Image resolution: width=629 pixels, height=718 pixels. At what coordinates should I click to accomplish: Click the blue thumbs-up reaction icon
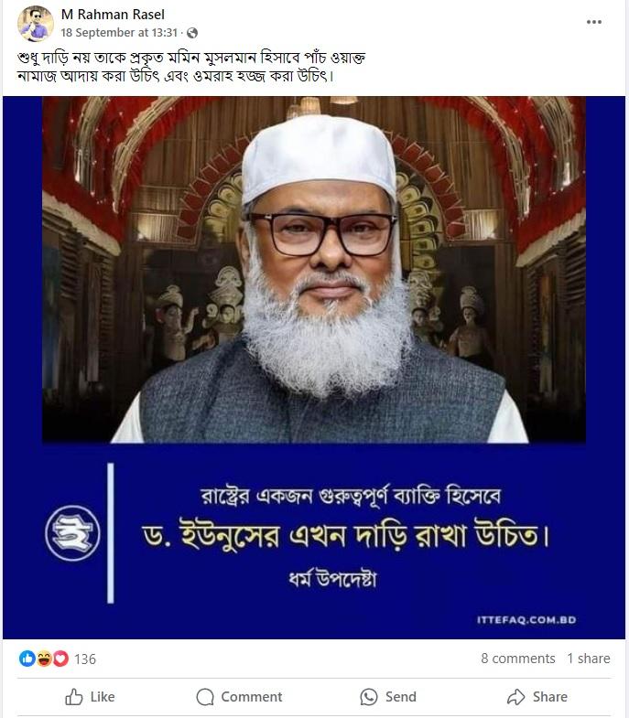27,659
